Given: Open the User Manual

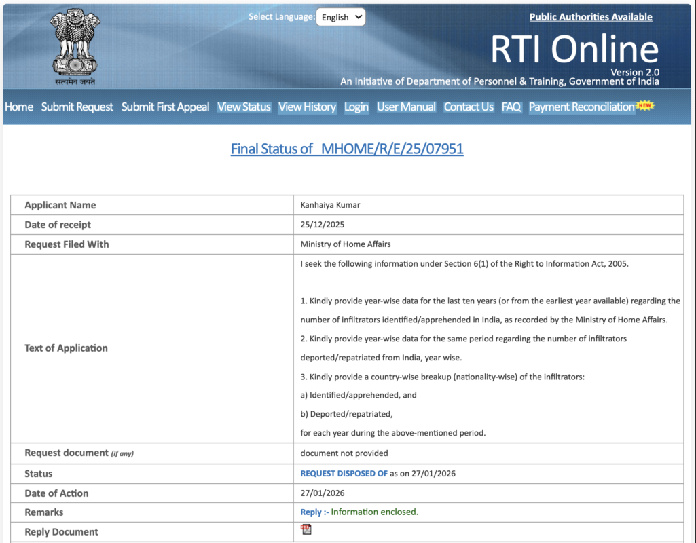Looking at the screenshot, I should click(x=406, y=107).
